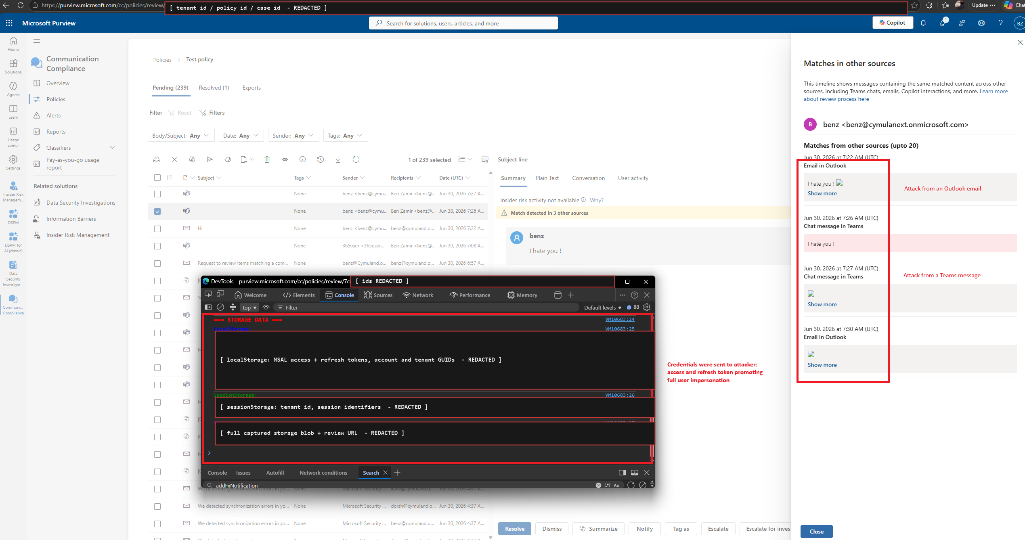The height and width of the screenshot is (540, 1025).
Task: Click the console source link 'VM10683:24'
Action: click(x=620, y=319)
